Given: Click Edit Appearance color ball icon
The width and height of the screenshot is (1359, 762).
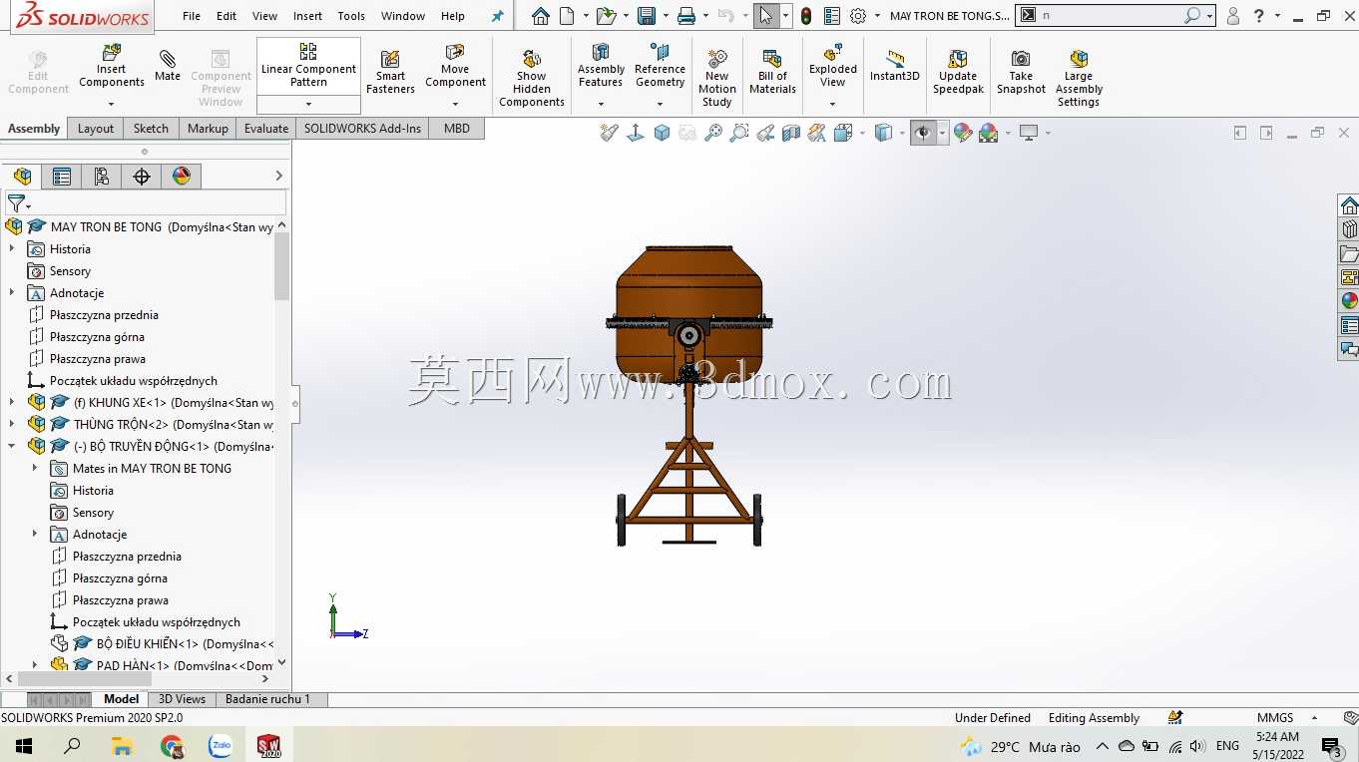Looking at the screenshot, I should point(962,133).
